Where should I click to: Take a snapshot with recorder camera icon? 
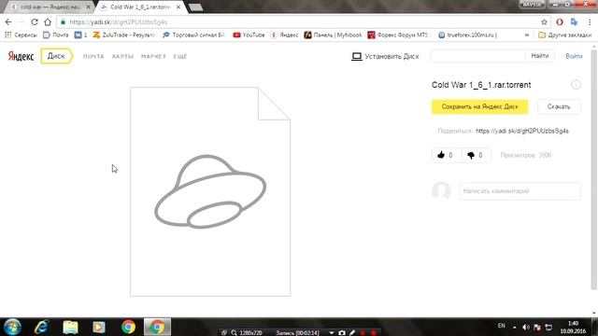click(342, 332)
